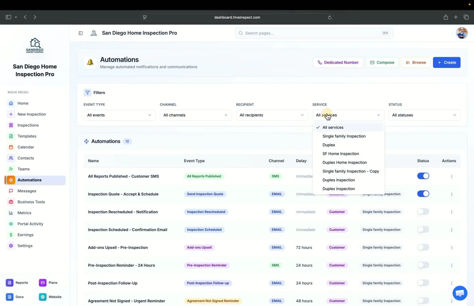Open the chat widget at bottom right
This screenshot has width=474, height=306.
point(460,293)
